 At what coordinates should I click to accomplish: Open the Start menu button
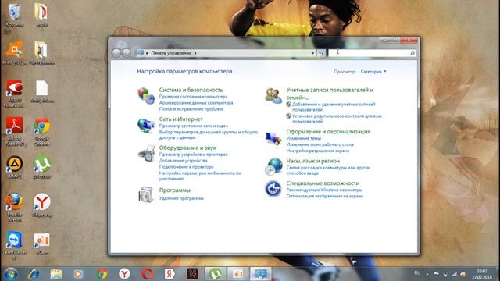(x=10, y=274)
